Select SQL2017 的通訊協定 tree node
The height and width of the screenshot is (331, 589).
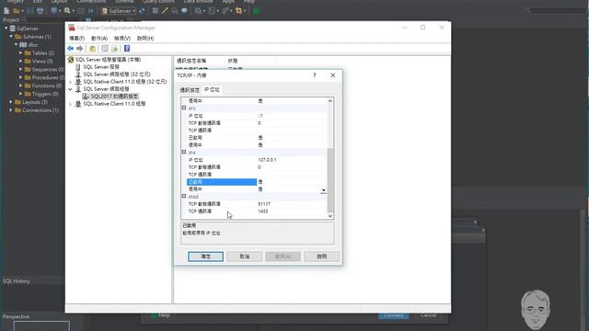point(114,97)
